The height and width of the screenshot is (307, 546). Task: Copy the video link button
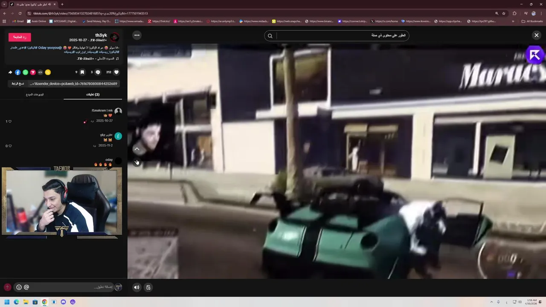click(17, 84)
